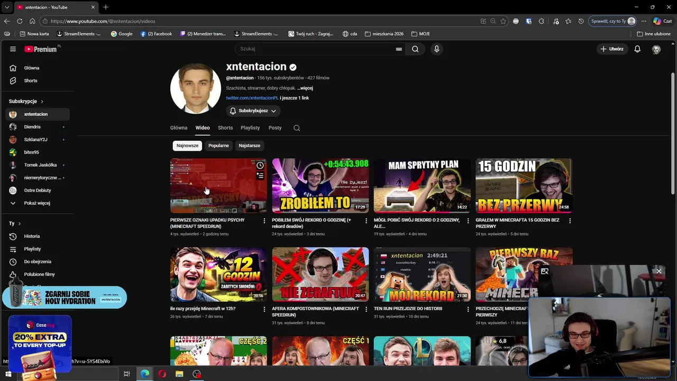Add first video to Watch Later clock icon
Screen dimensions: 677x381
click(x=260, y=166)
